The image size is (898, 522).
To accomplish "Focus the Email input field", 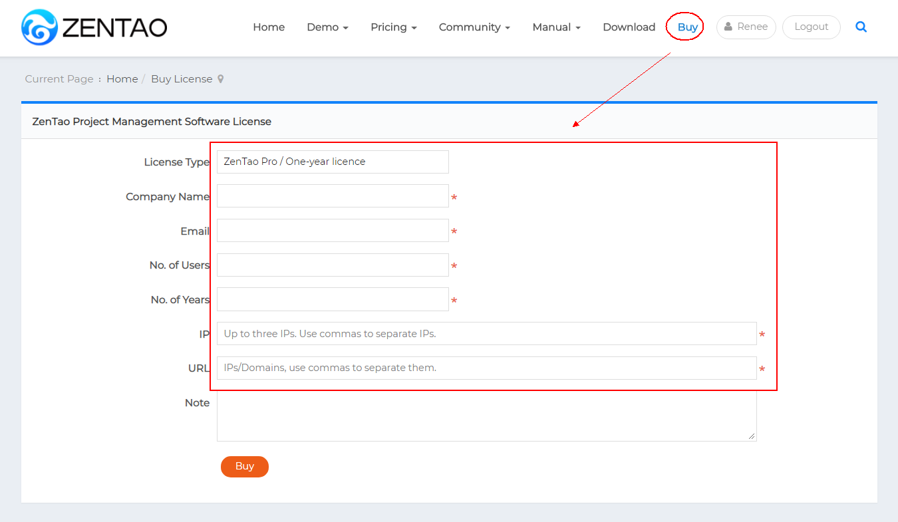I will pos(333,231).
